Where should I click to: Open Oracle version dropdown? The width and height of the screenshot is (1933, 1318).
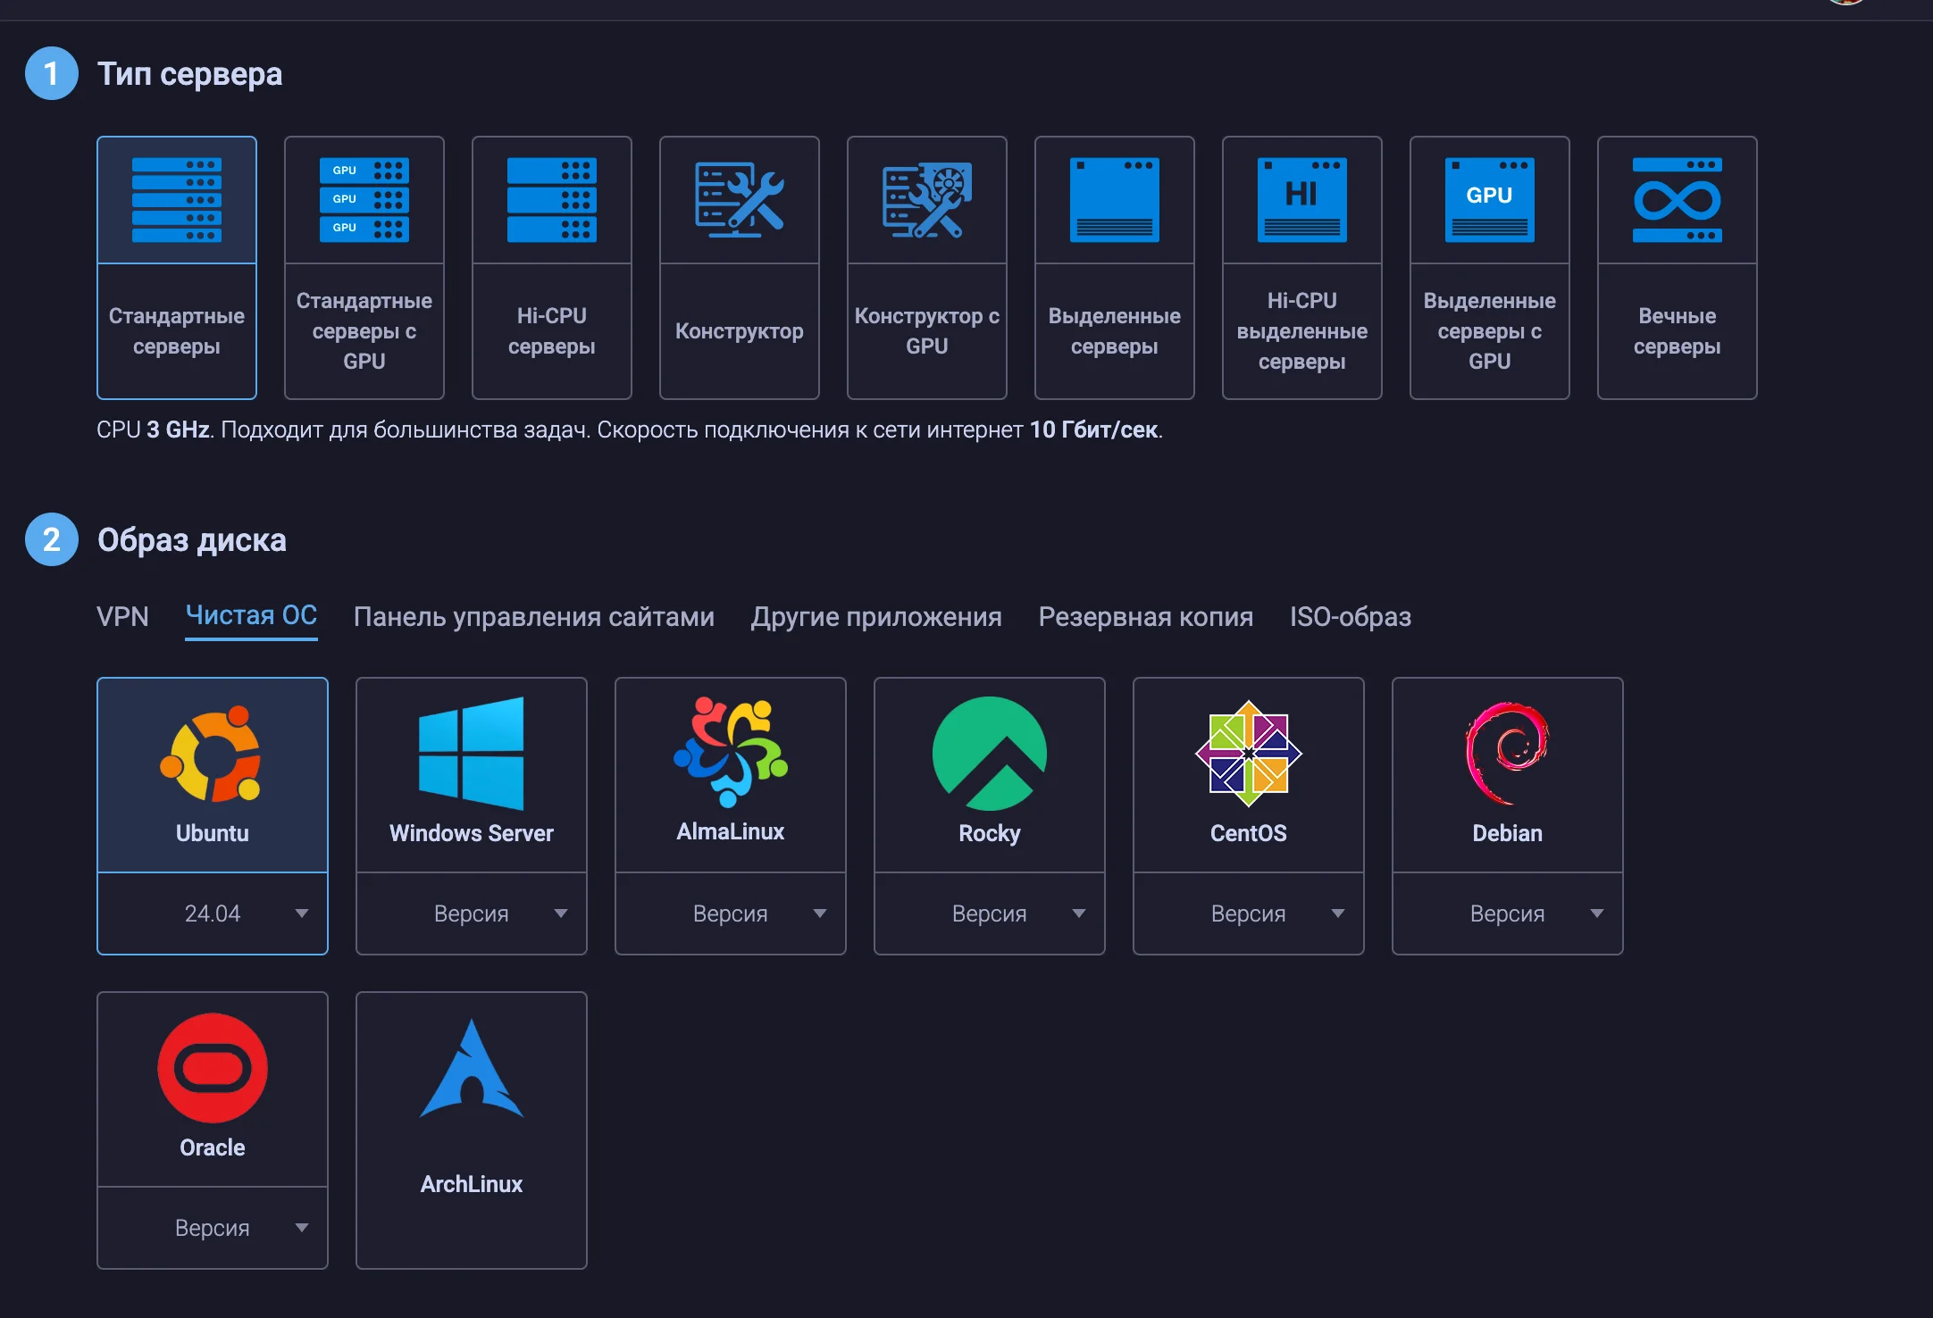coord(213,1228)
